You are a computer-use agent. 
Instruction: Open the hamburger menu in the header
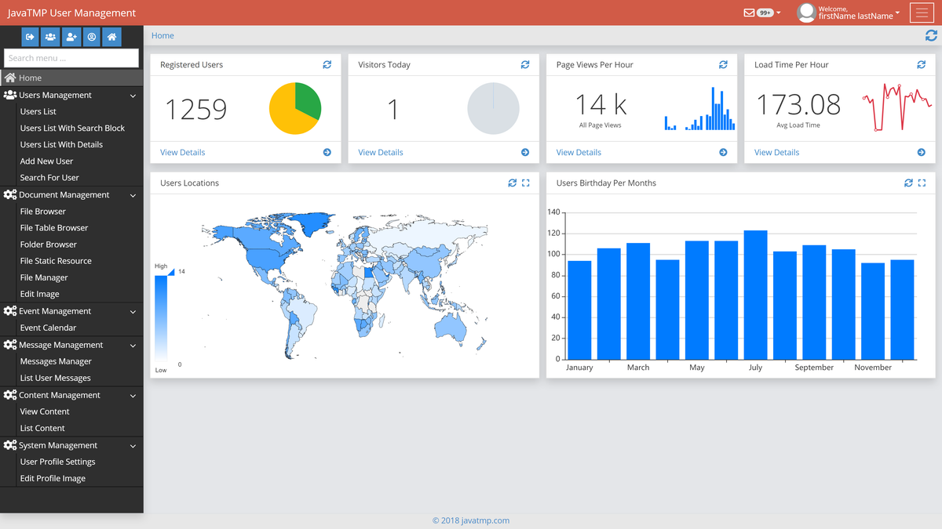click(x=922, y=13)
